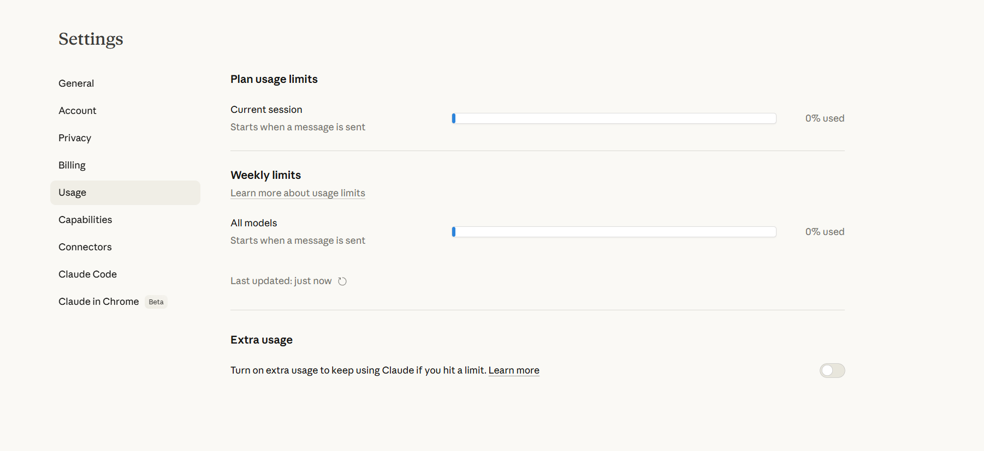The width and height of the screenshot is (984, 451).
Task: Click Learn more about usage limits link
Action: pos(298,193)
